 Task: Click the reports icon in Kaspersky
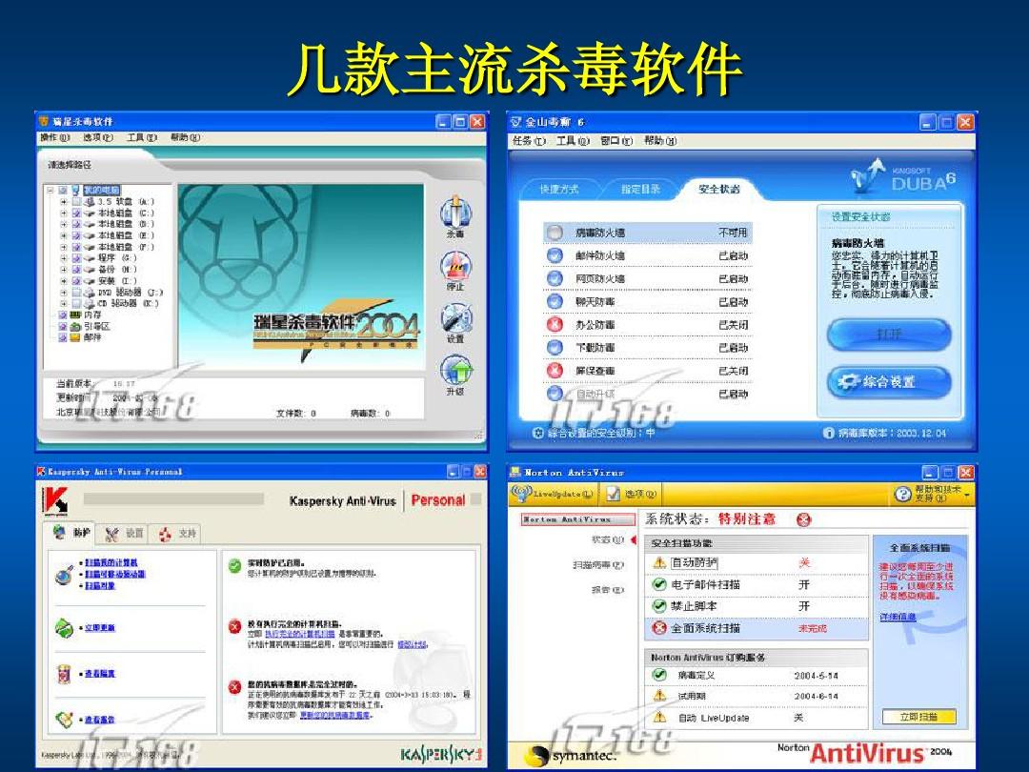tap(65, 720)
